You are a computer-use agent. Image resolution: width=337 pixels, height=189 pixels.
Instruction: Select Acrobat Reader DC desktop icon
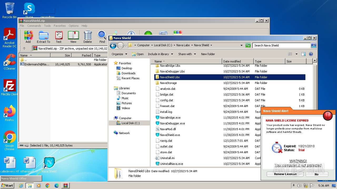pos(9,38)
